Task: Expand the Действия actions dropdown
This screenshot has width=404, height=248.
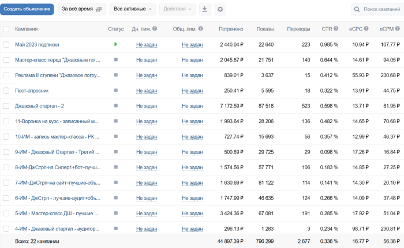Action: (x=177, y=9)
